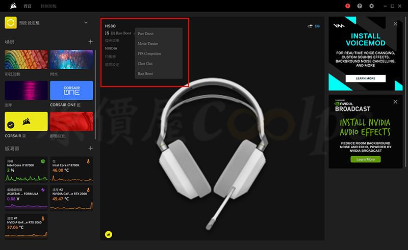This screenshot has height=250, width=408.
Task: Apply the 靜態紅色 static red scene
Action: [71, 121]
